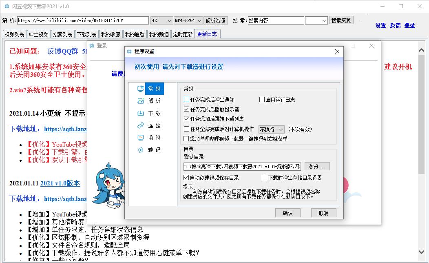The width and height of the screenshot is (429, 263).
Task: Open the 下载 download settings icon
Action: pos(140,113)
